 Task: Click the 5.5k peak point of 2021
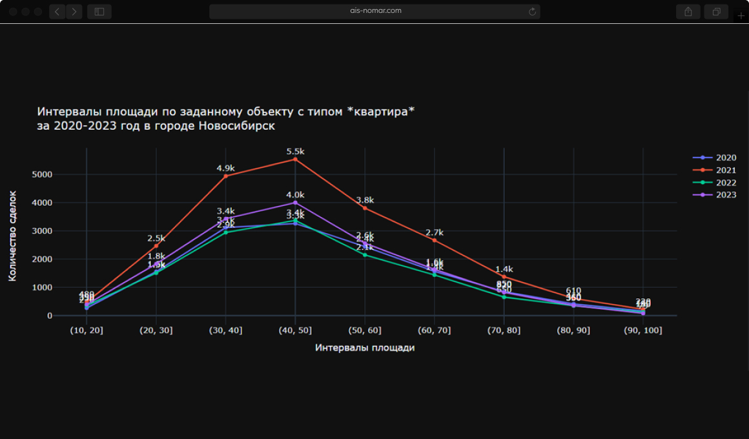pyautogui.click(x=295, y=159)
